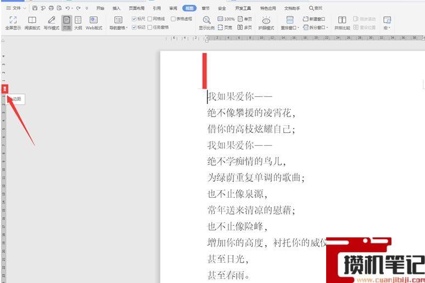Click the line "借你的高枝炫耀自己;"
The height and width of the screenshot is (283, 425).
pyautogui.click(x=251, y=129)
